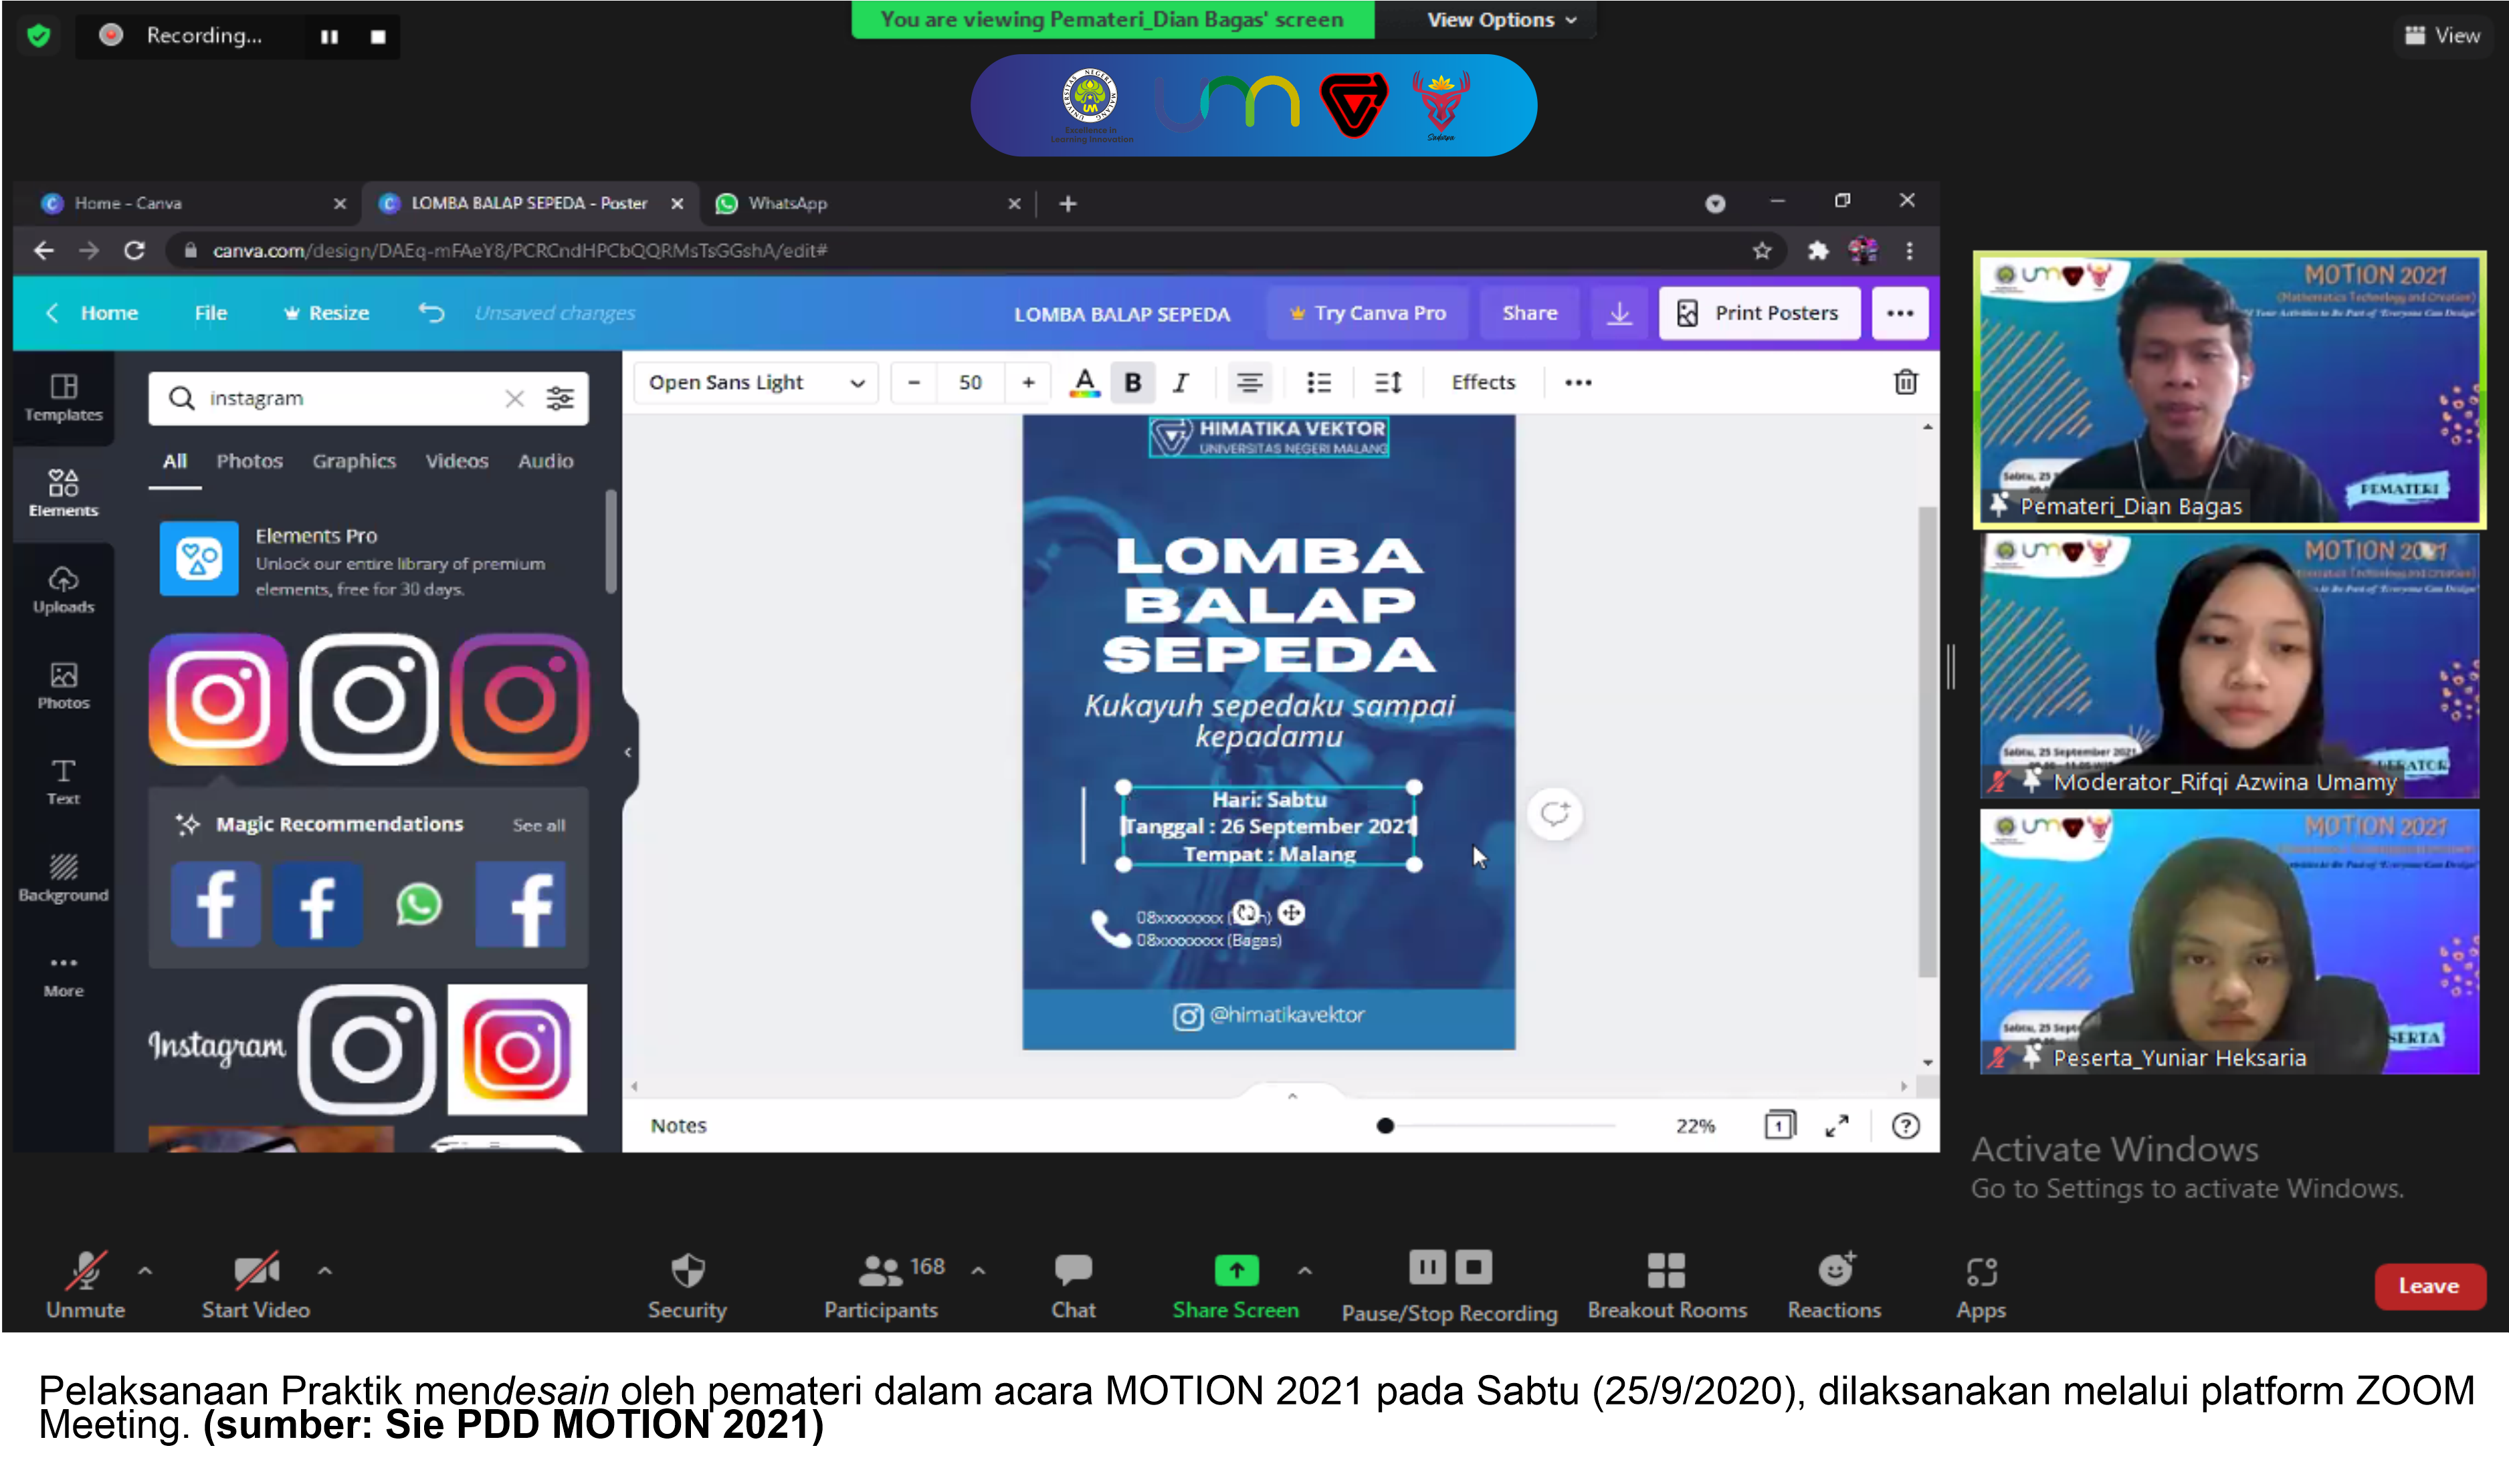Click See all Magic Recommendations
This screenshot has height=1484, width=2509.
pyautogui.click(x=538, y=825)
